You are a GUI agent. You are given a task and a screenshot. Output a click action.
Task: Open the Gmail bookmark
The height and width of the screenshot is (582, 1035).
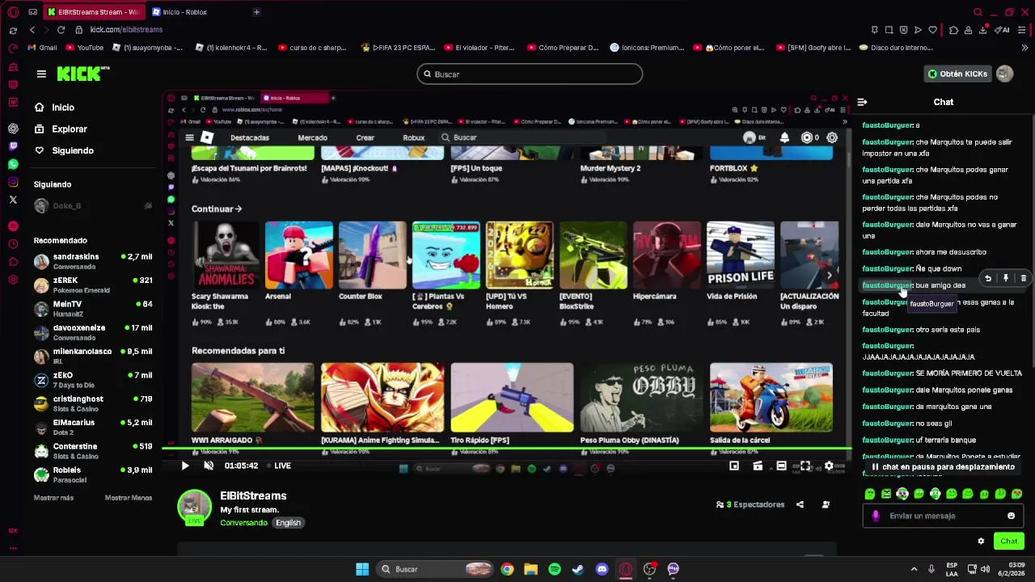tap(42, 48)
